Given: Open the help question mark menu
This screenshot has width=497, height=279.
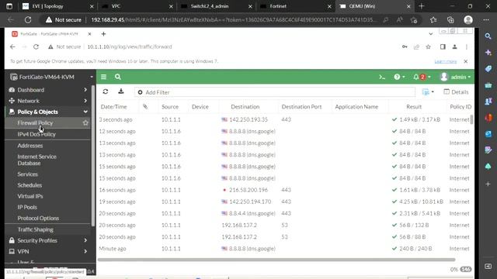Looking at the screenshot, I should [399, 77].
